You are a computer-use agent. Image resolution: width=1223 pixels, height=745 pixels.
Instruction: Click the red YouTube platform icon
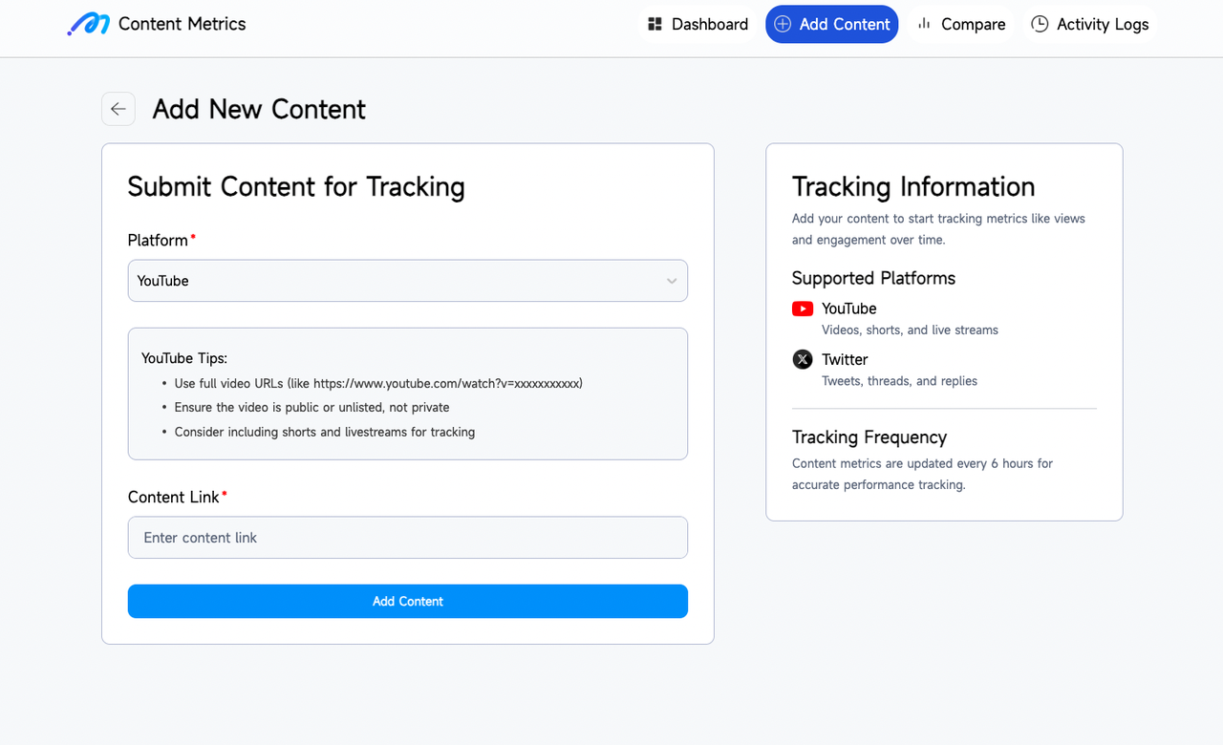(803, 309)
